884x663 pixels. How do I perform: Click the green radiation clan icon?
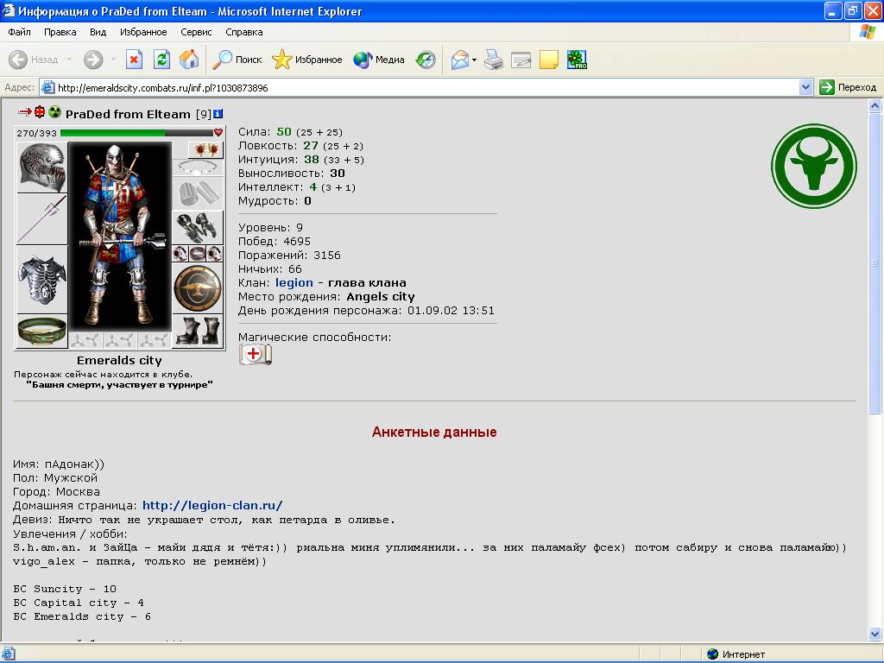tap(54, 111)
